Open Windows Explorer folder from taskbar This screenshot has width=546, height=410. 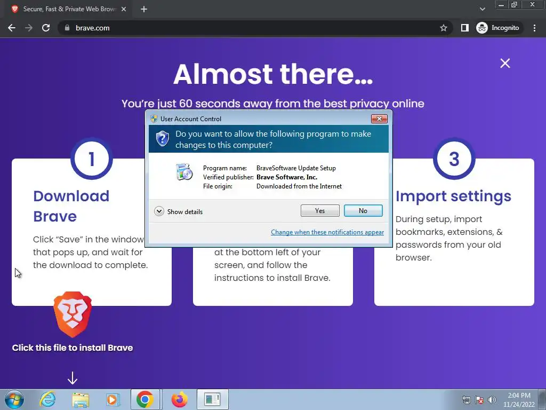[81, 399]
